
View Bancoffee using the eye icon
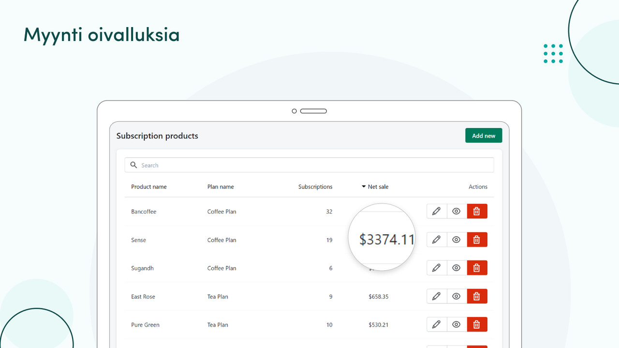(x=457, y=211)
